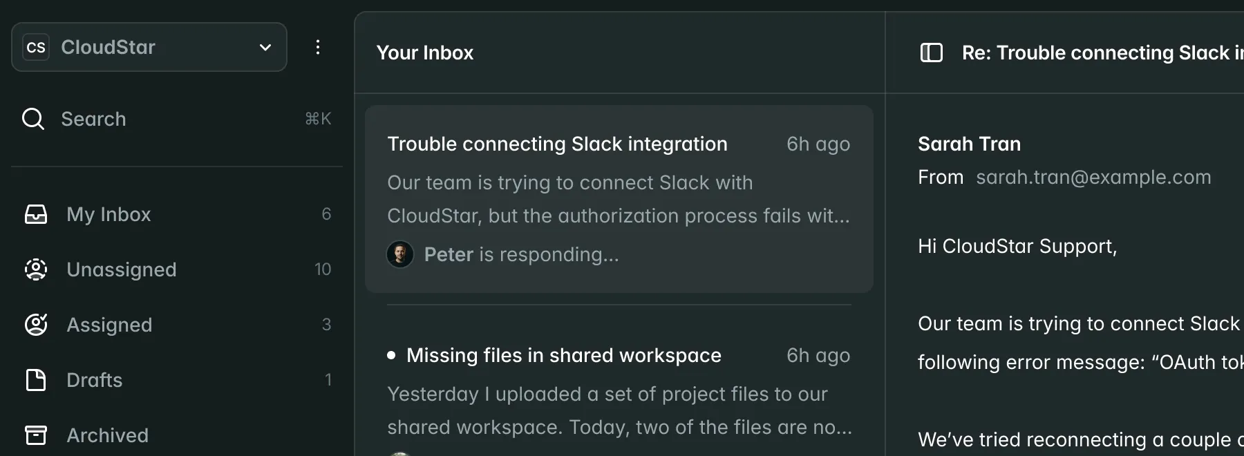
Task: View Archived conversations
Action: coord(108,435)
